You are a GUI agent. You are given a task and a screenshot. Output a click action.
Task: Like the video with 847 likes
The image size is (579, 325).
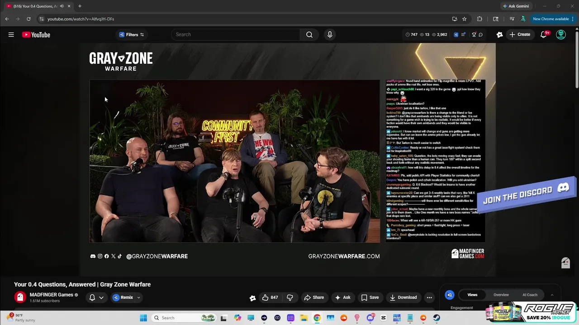click(270, 297)
